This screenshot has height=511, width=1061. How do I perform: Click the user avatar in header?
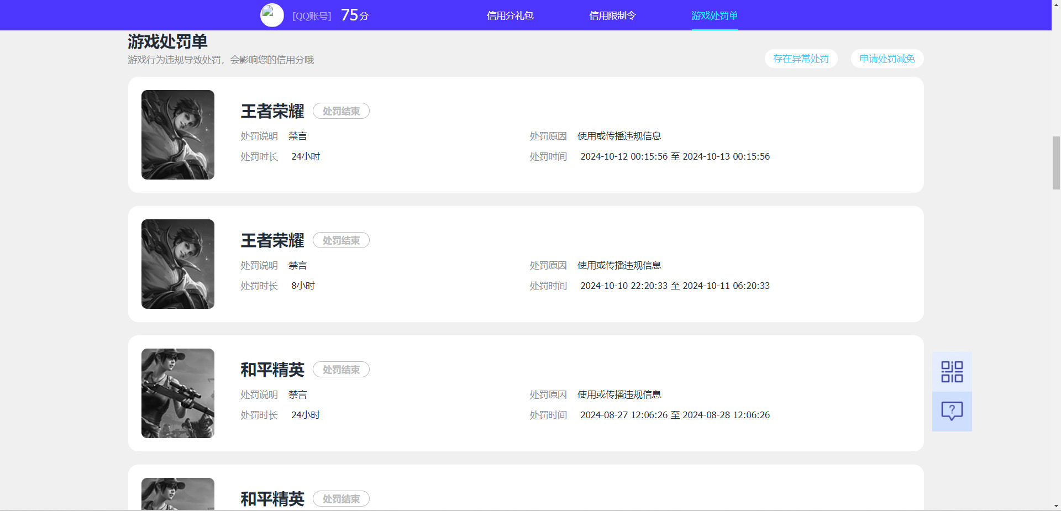272,15
